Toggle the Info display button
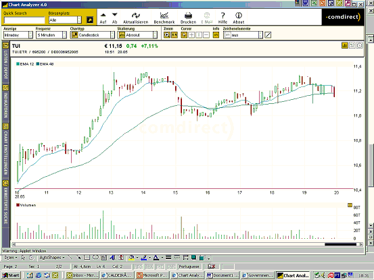The width and height of the screenshot is (374, 280). (x=216, y=35)
